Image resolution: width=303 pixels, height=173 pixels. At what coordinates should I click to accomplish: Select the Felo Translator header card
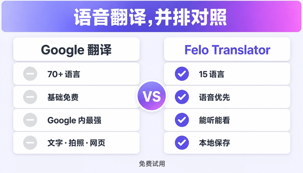(227, 49)
